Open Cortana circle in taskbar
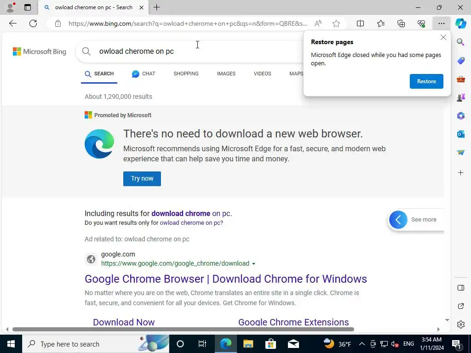Image resolution: width=471 pixels, height=353 pixels. coord(180,344)
